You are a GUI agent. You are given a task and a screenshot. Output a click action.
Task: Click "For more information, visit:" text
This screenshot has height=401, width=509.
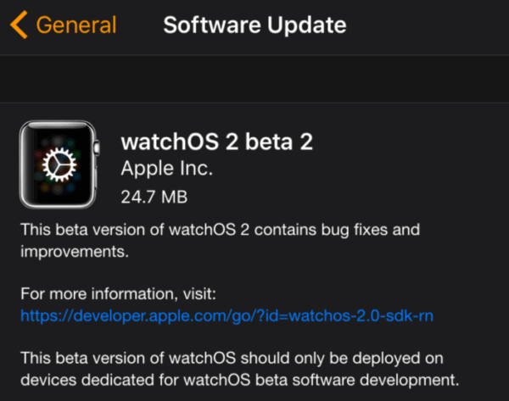click(121, 294)
